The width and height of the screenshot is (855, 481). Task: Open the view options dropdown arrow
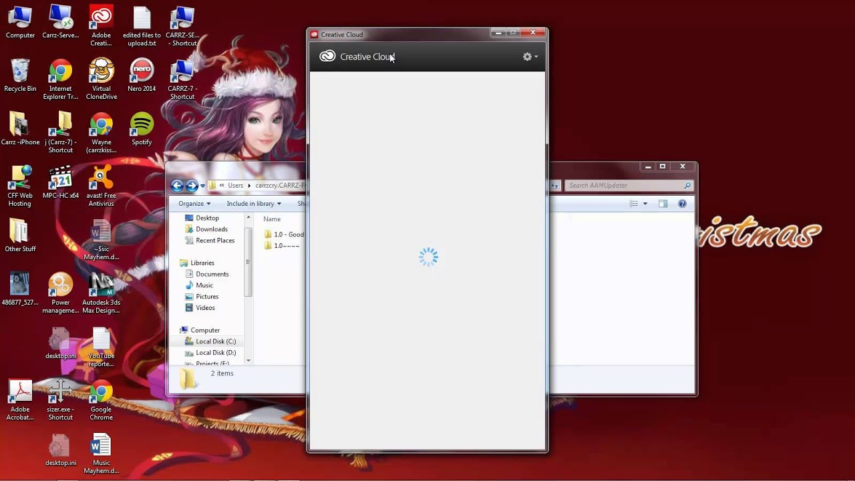pyautogui.click(x=644, y=204)
